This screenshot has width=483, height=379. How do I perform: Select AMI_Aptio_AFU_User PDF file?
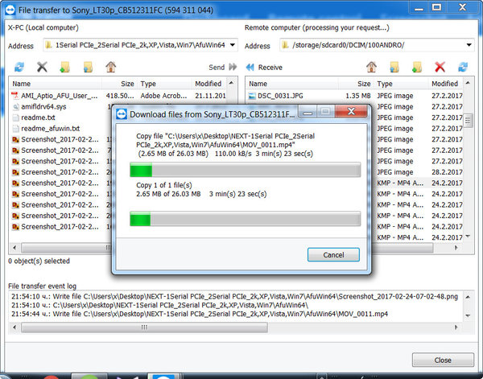pos(59,96)
